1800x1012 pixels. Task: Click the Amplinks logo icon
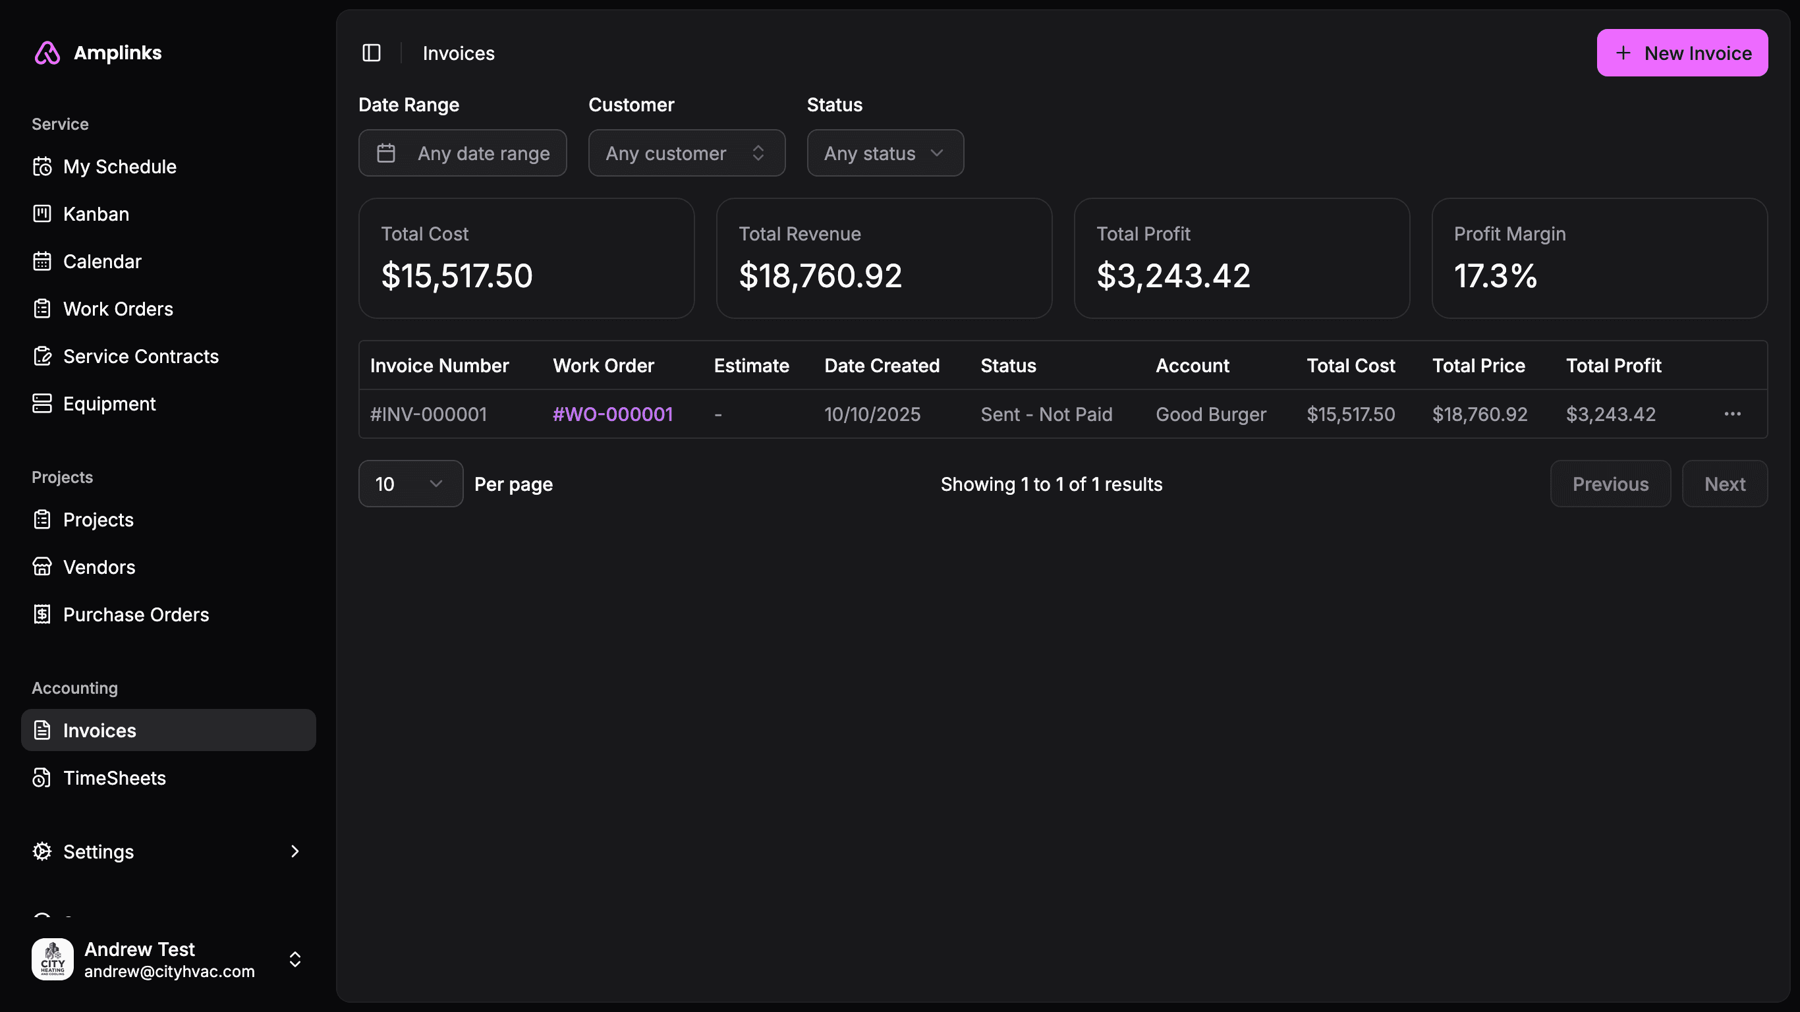tap(47, 53)
